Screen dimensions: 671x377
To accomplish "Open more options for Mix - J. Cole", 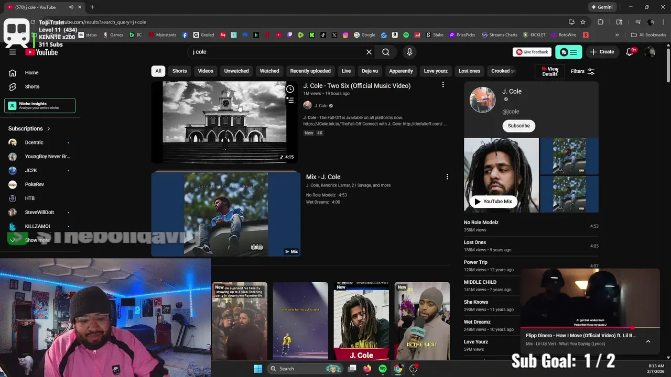I will [447, 177].
